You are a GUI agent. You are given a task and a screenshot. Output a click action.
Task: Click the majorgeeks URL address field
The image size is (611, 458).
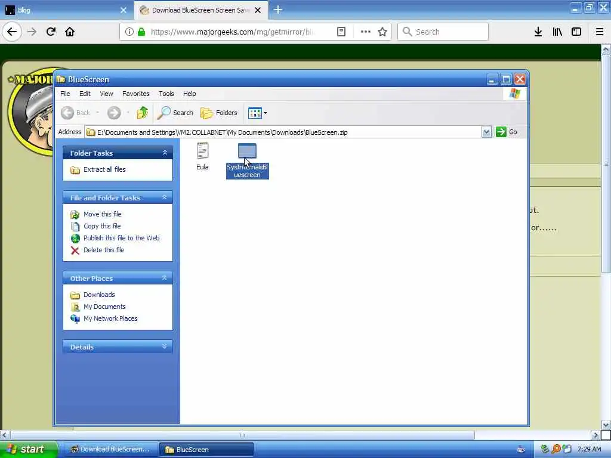232,32
